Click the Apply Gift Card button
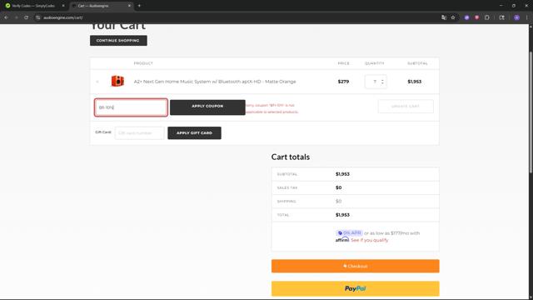Screen dimensions: 533x300 point(194,133)
